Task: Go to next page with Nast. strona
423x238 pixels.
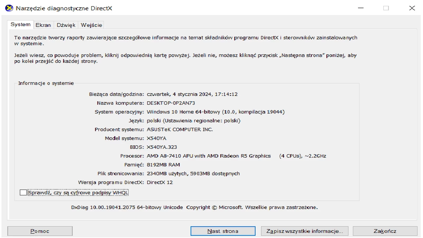Action: 223,231
